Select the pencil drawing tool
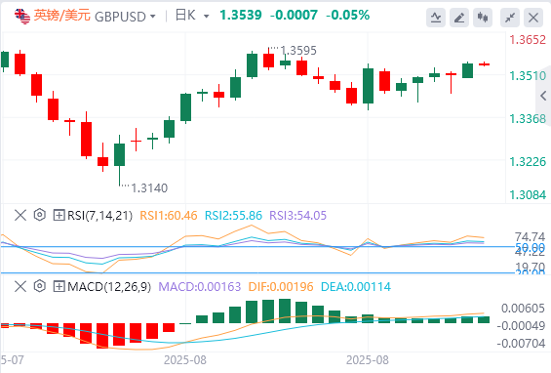This screenshot has height=373, width=551. [459, 18]
